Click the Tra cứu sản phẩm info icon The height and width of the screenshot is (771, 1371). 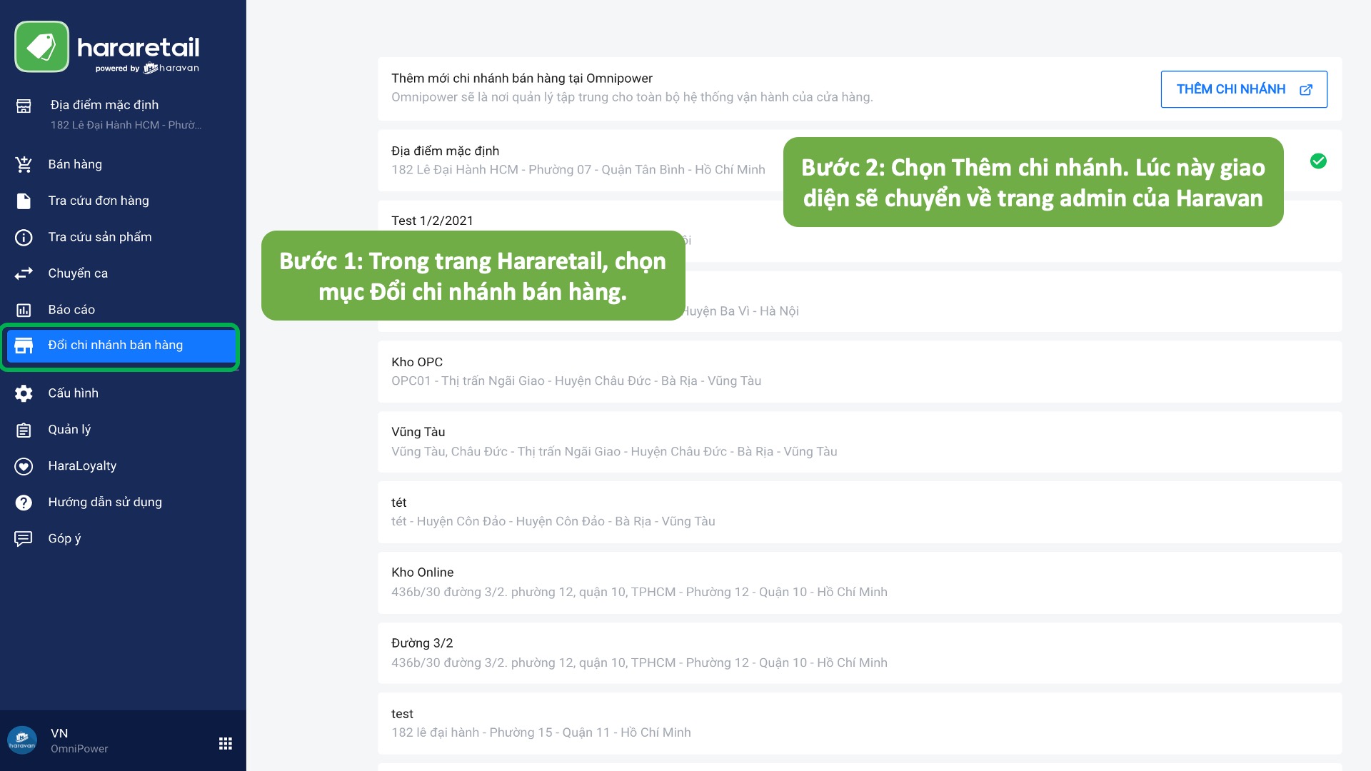[x=24, y=237]
